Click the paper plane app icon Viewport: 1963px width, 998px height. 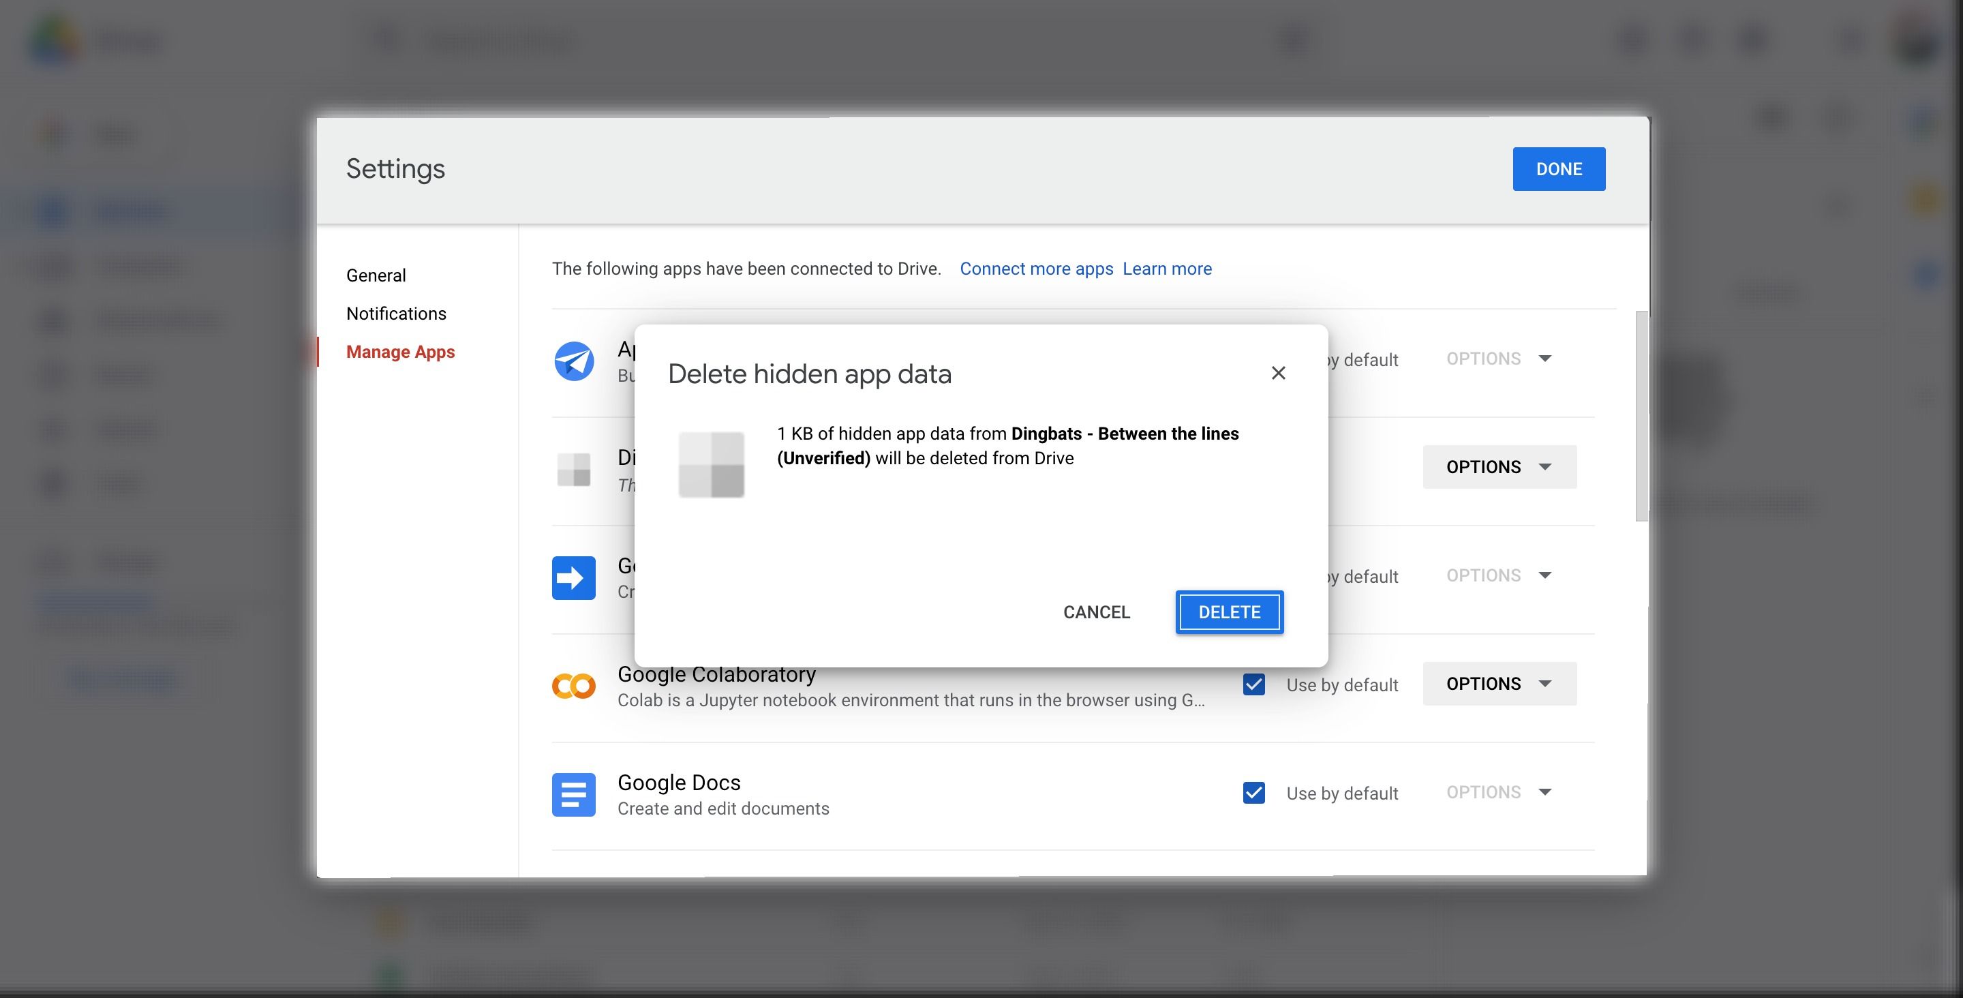point(573,361)
